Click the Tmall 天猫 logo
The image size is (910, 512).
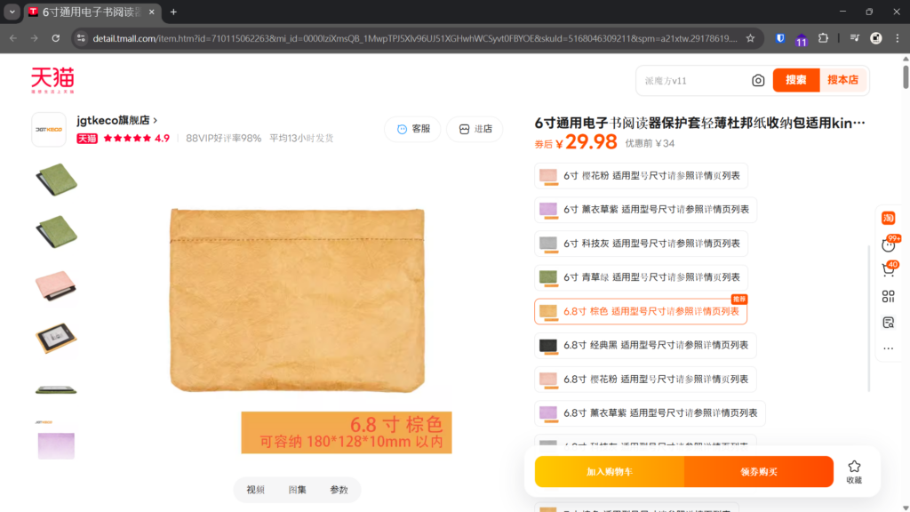tap(52, 80)
